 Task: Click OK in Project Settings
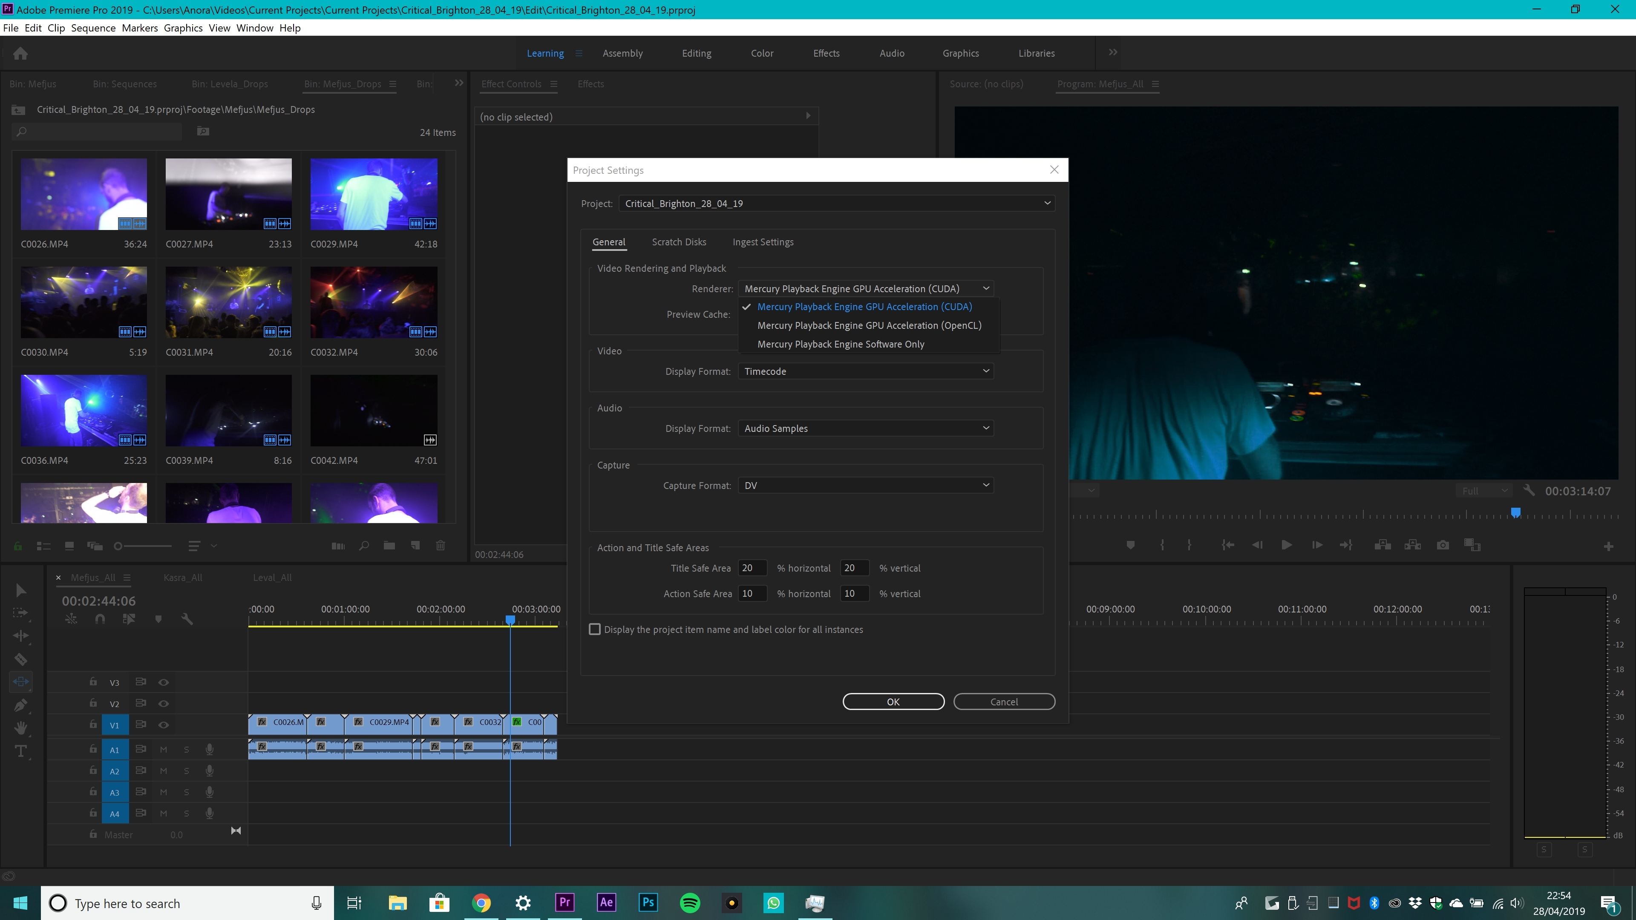(893, 701)
